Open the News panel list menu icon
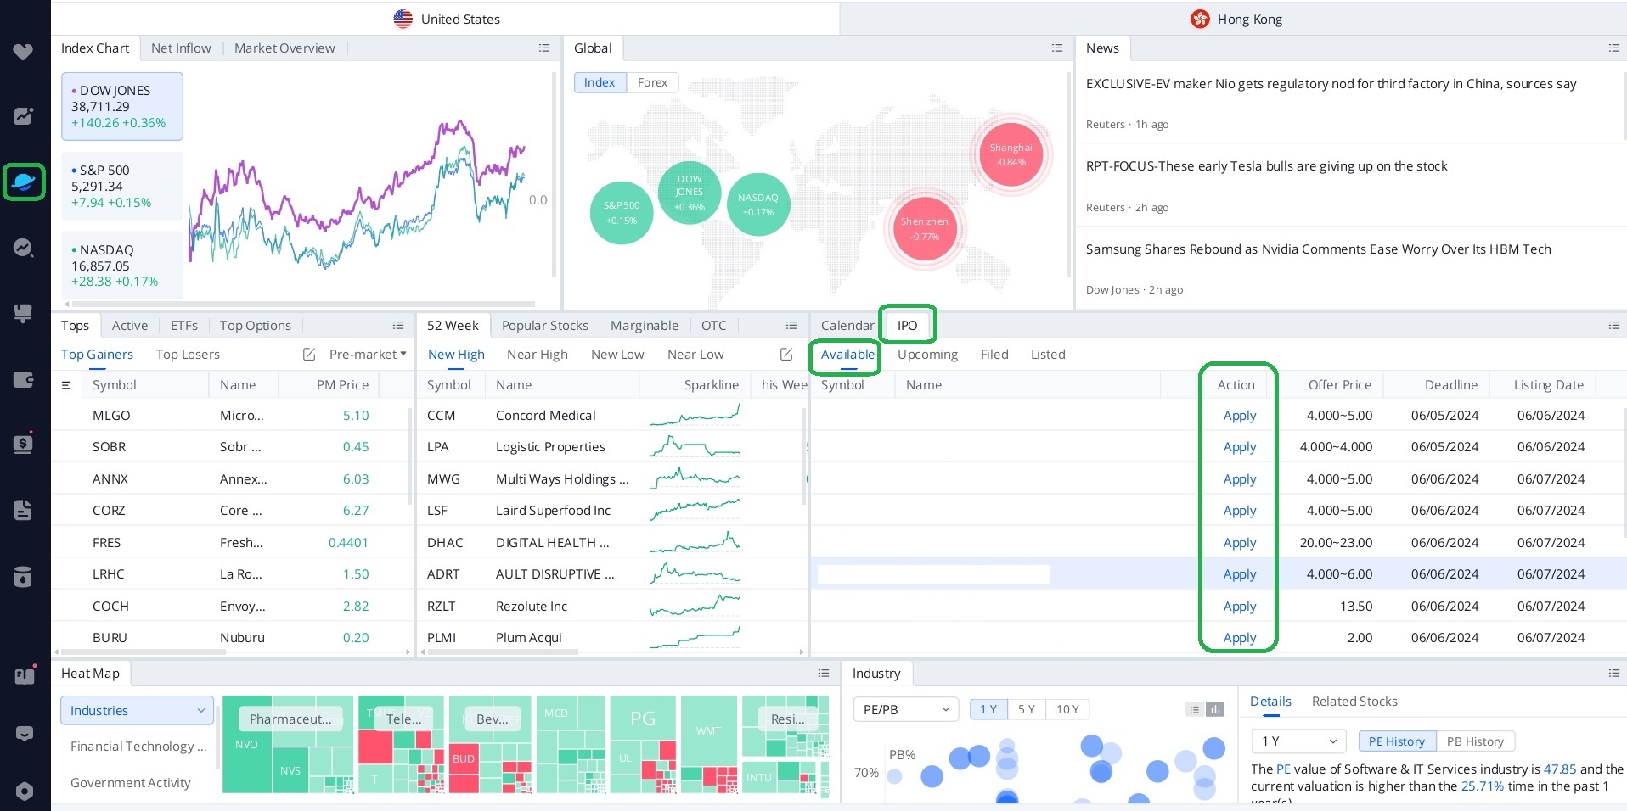The height and width of the screenshot is (811, 1627). pyautogui.click(x=1613, y=48)
